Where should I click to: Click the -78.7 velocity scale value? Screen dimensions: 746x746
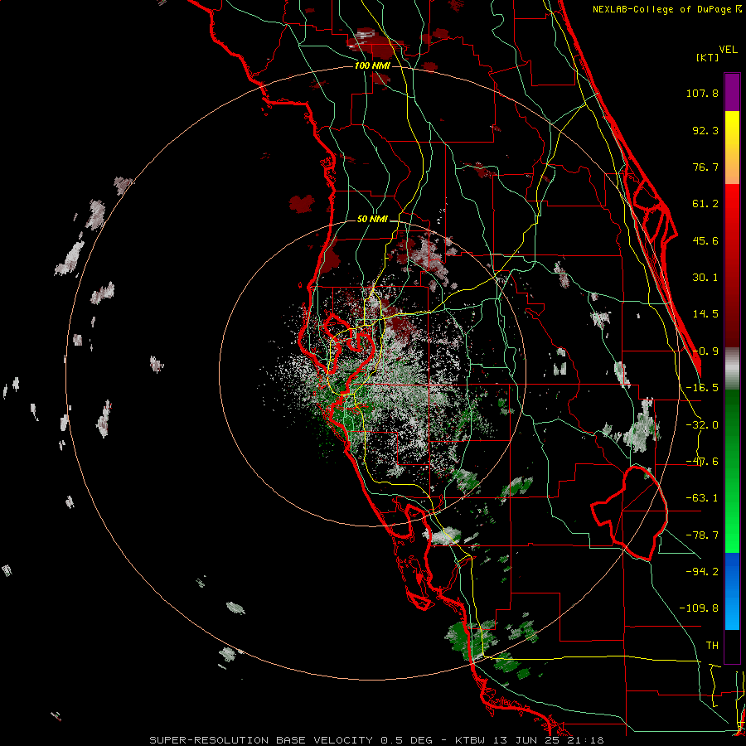click(702, 535)
